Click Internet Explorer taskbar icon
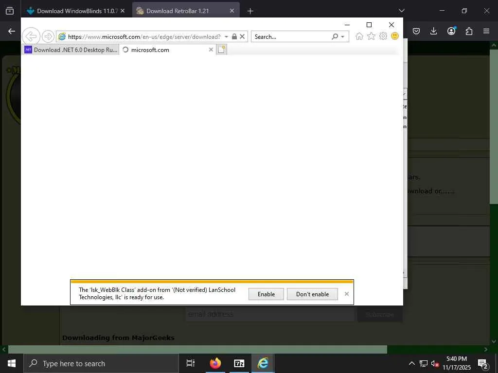 pos(263,363)
